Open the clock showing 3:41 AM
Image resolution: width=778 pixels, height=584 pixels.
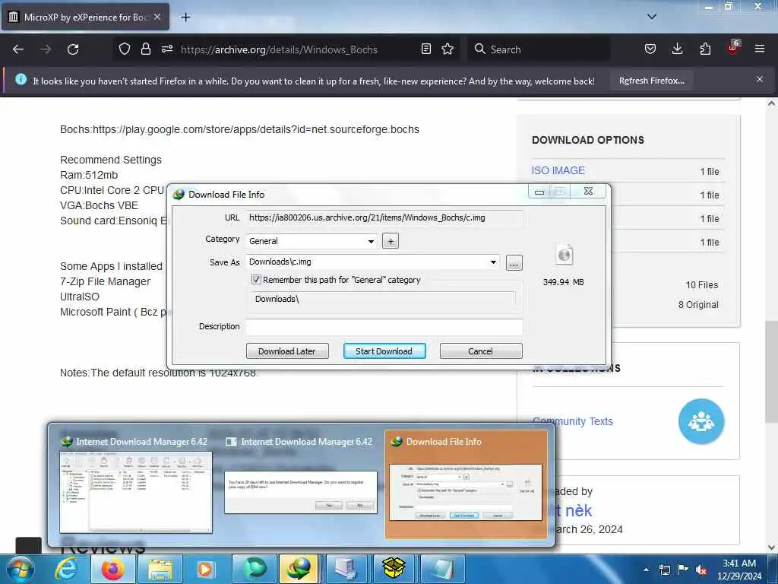[738, 570]
